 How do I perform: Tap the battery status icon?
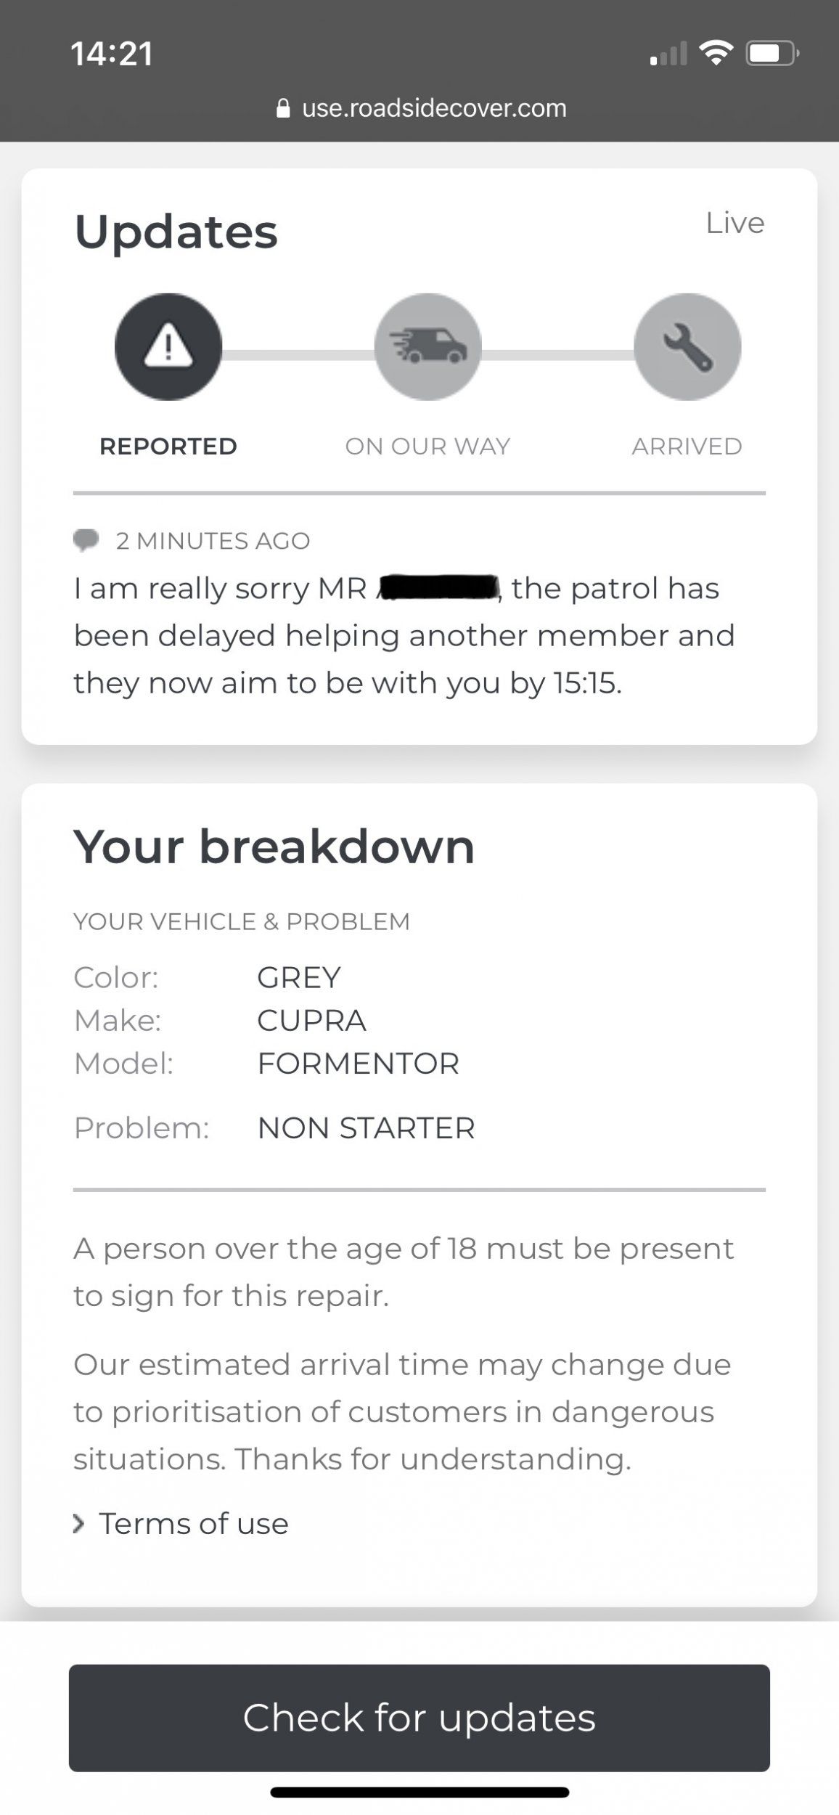point(773,53)
